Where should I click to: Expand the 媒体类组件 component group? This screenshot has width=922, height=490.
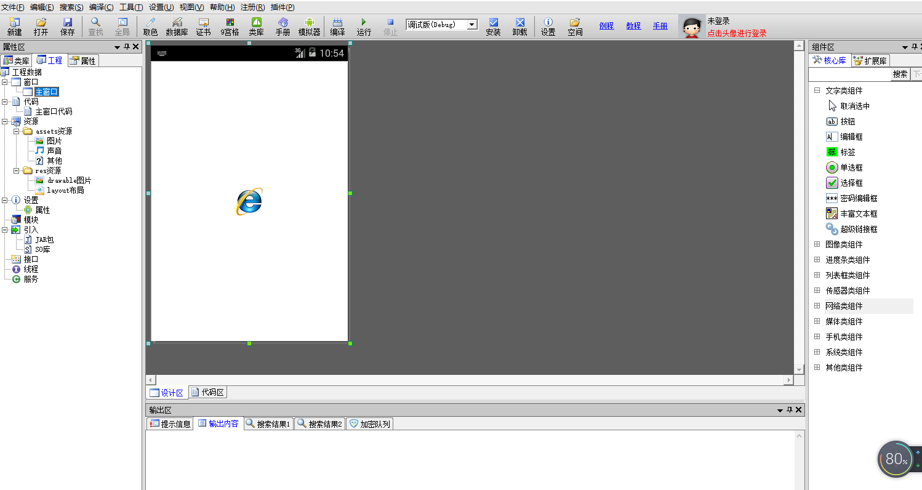pos(817,321)
